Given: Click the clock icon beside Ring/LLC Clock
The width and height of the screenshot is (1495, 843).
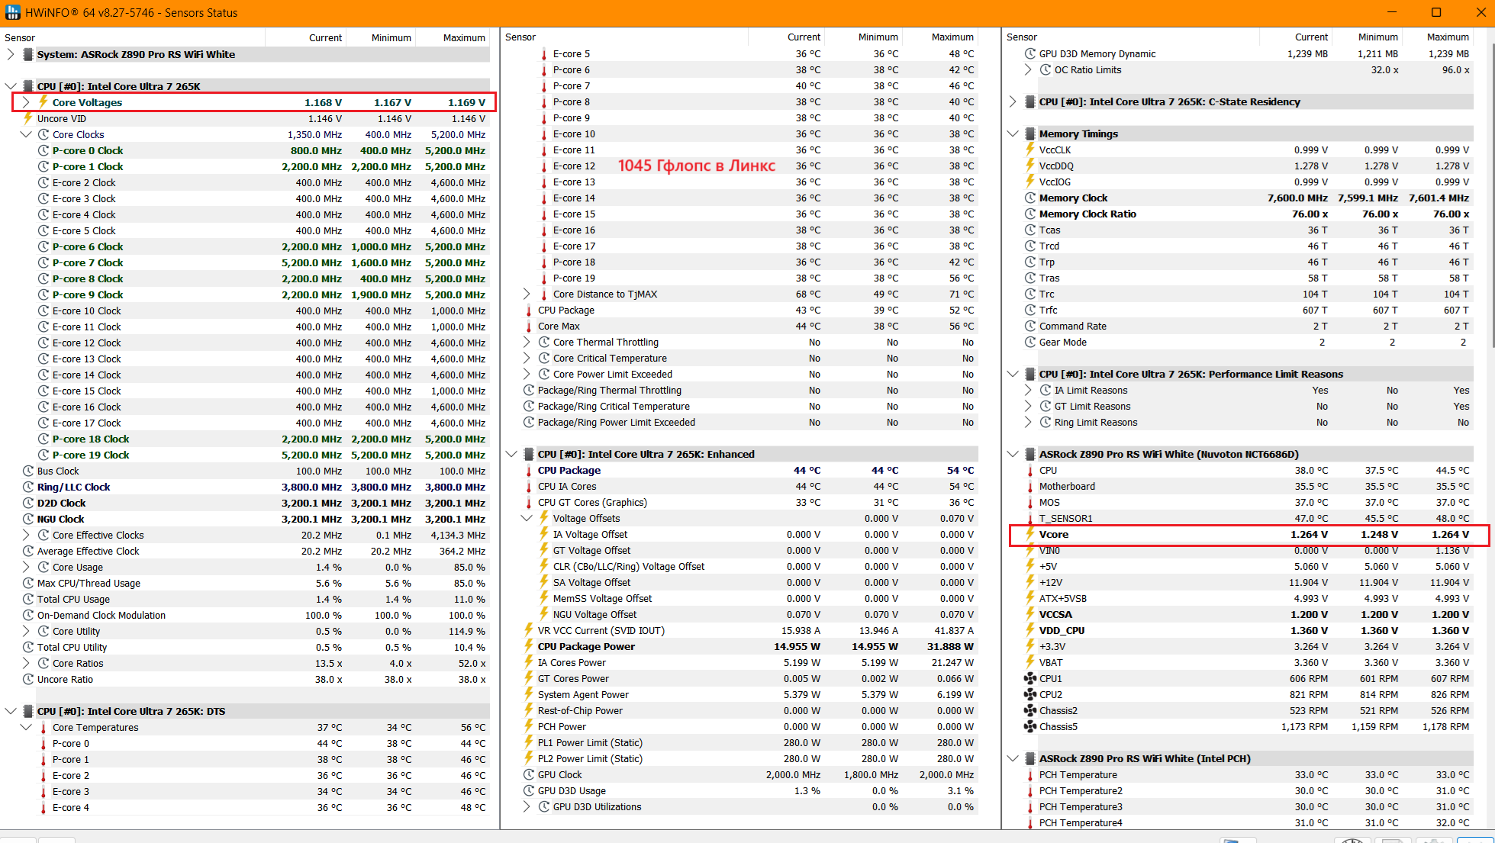Looking at the screenshot, I should (28, 487).
